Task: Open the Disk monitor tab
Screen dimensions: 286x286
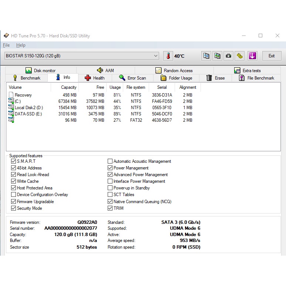Action: (40, 70)
